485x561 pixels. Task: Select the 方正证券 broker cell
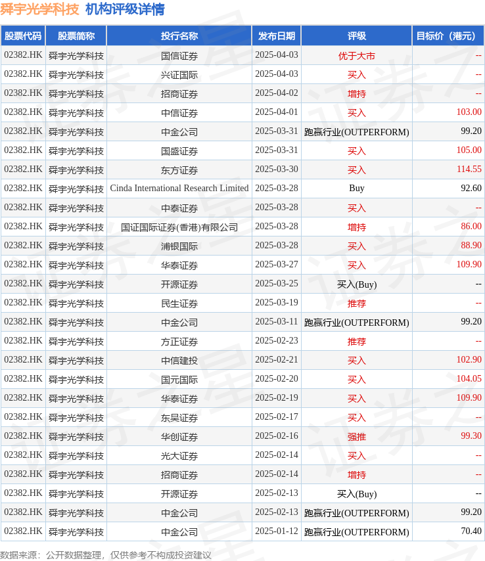point(179,342)
